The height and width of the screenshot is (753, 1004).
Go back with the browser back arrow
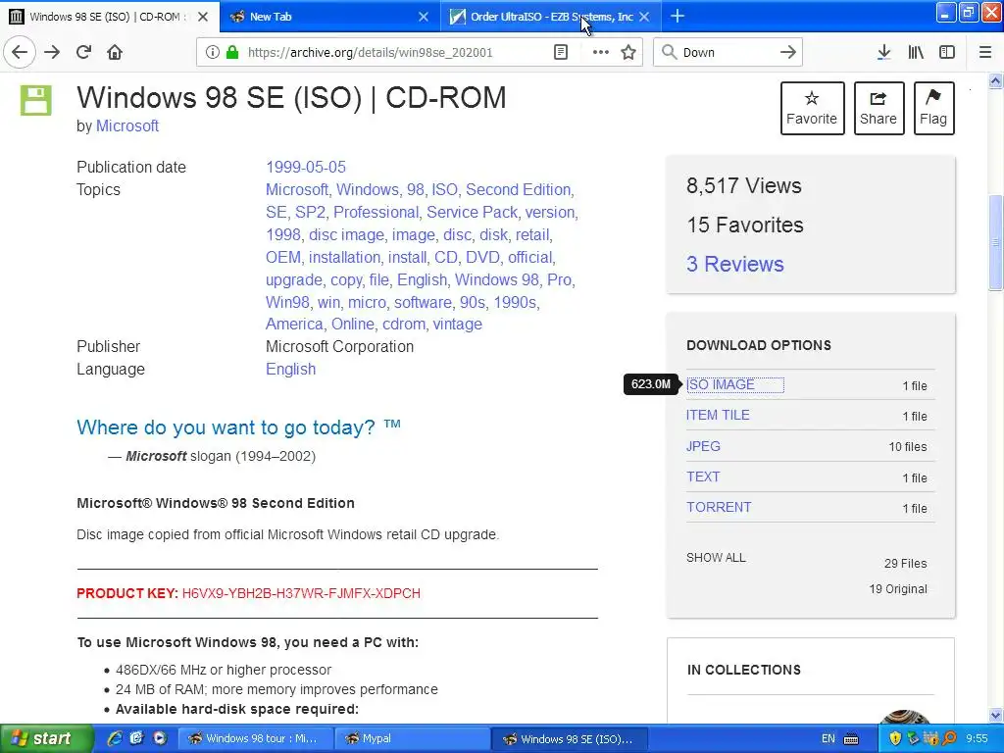pos(20,52)
